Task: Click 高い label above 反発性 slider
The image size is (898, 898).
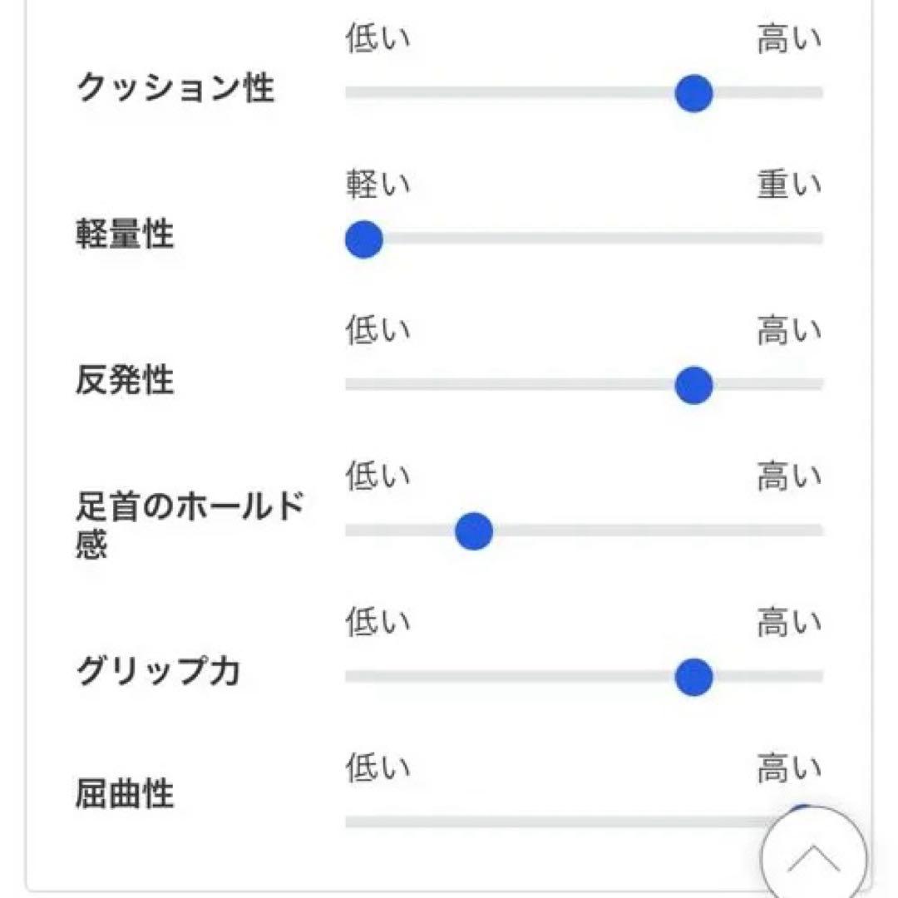Action: coord(788,332)
